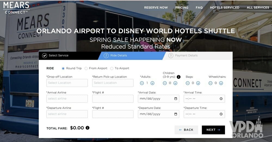Click the $0.00 total fare amount

tap(77, 128)
